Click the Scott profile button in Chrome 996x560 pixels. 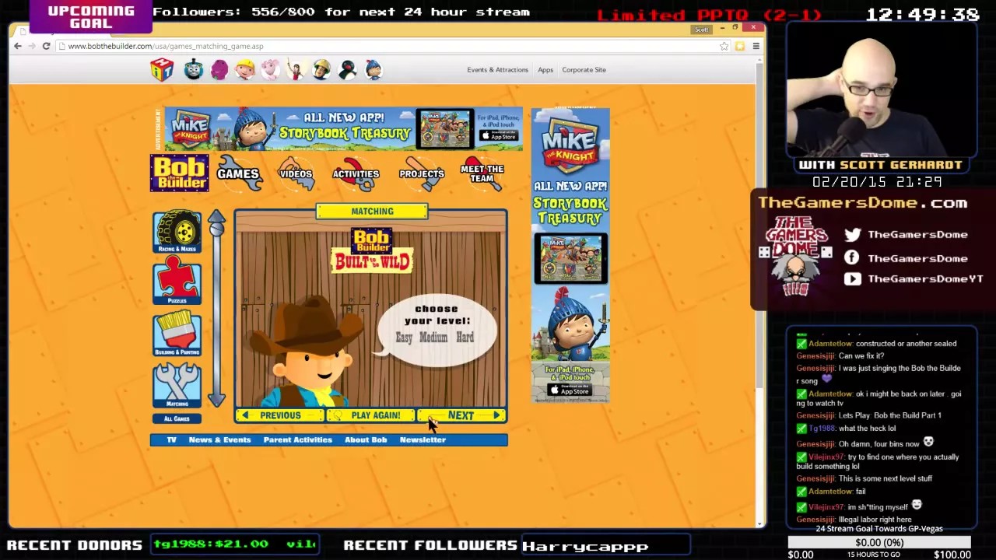point(702,30)
